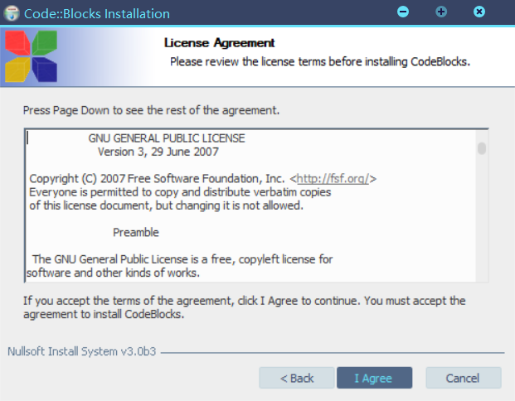515x401 pixels.
Task: Go back with the < Back button
Action: pyautogui.click(x=297, y=378)
